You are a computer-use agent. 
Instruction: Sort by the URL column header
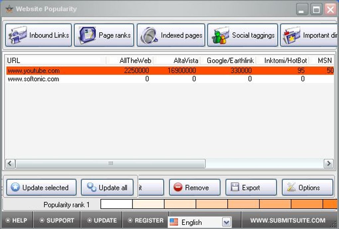pyautogui.click(x=56, y=60)
